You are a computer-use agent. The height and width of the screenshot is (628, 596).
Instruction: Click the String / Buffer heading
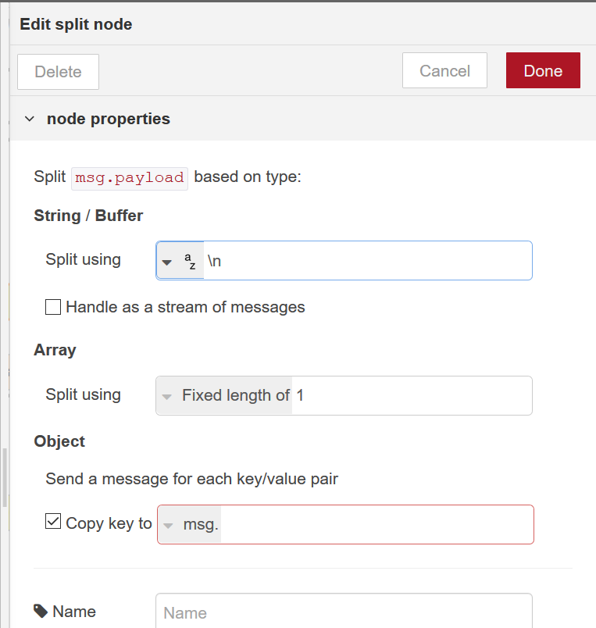88,216
